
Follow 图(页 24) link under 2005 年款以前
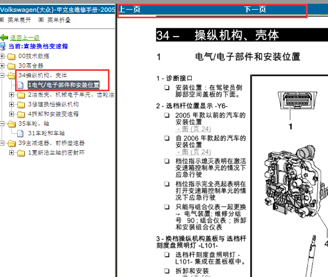pos(193,129)
